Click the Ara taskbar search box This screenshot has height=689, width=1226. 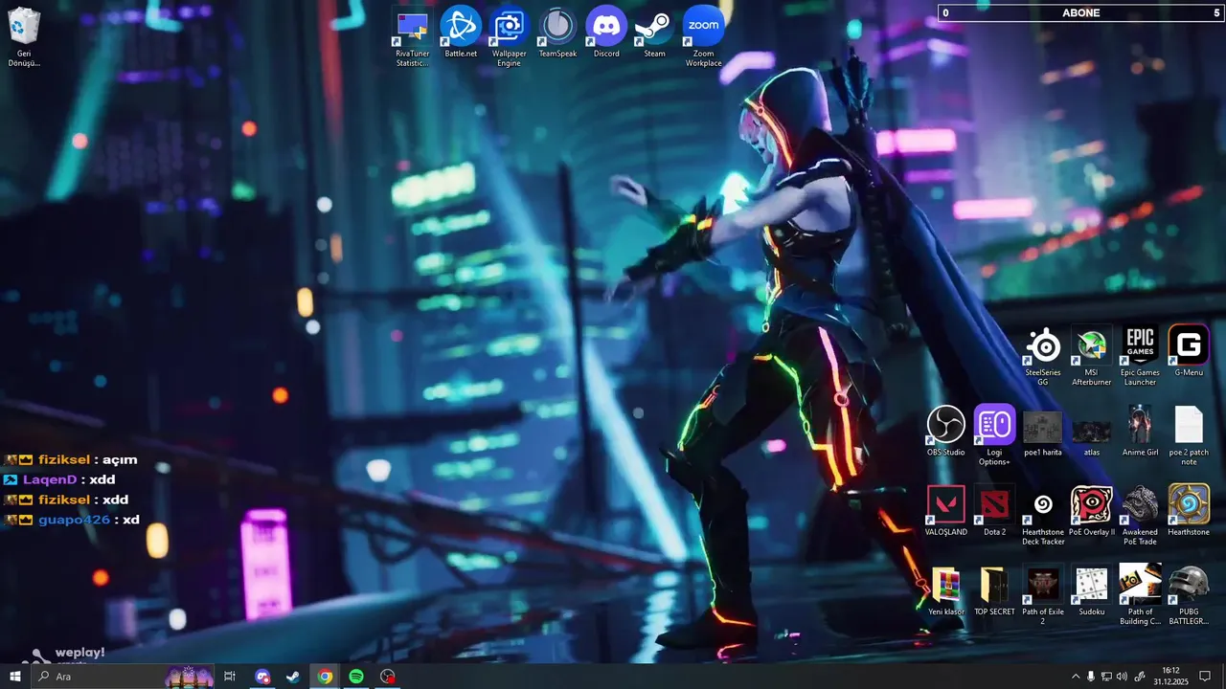123,677
